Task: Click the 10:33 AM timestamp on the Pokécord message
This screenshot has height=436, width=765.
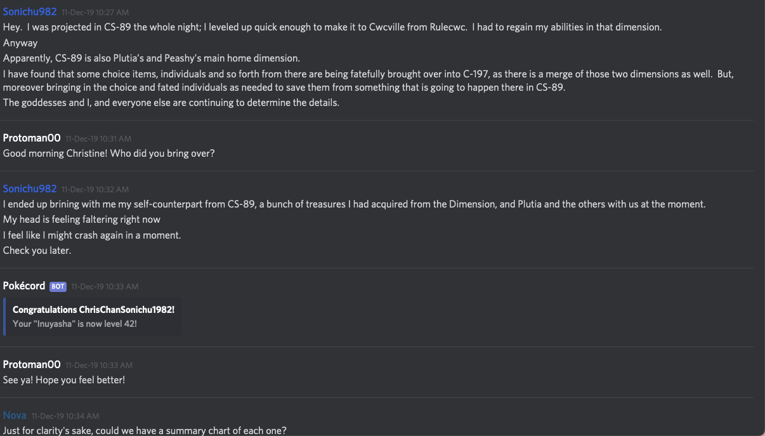Action: tap(105, 287)
